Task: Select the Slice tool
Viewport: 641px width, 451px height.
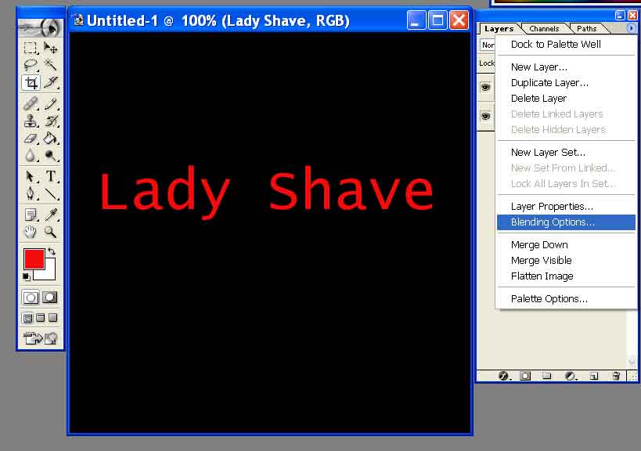Action: point(51,82)
